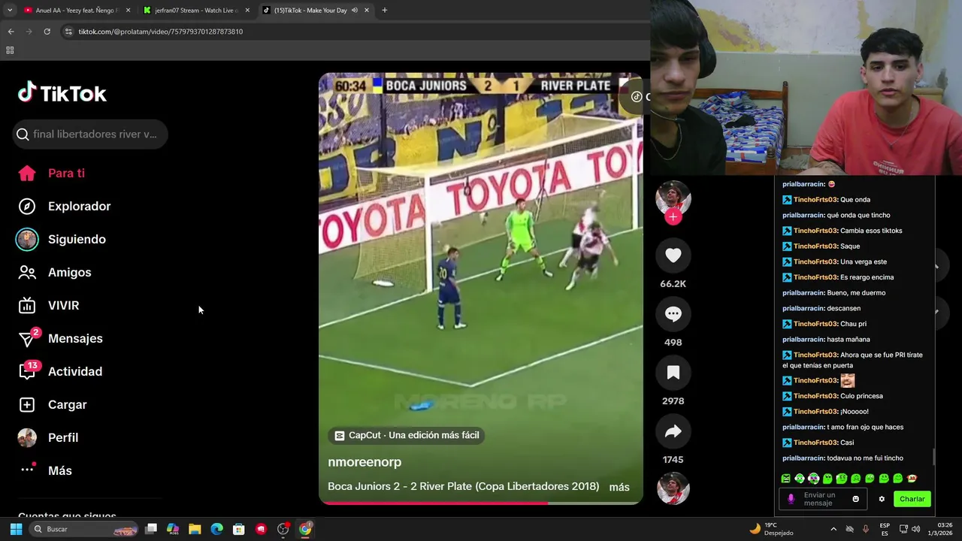Pick the red-faced emote at row end
962x541 pixels.
912,479
